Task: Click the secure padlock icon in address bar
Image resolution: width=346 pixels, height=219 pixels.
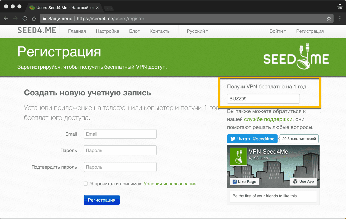Action: tap(44, 19)
